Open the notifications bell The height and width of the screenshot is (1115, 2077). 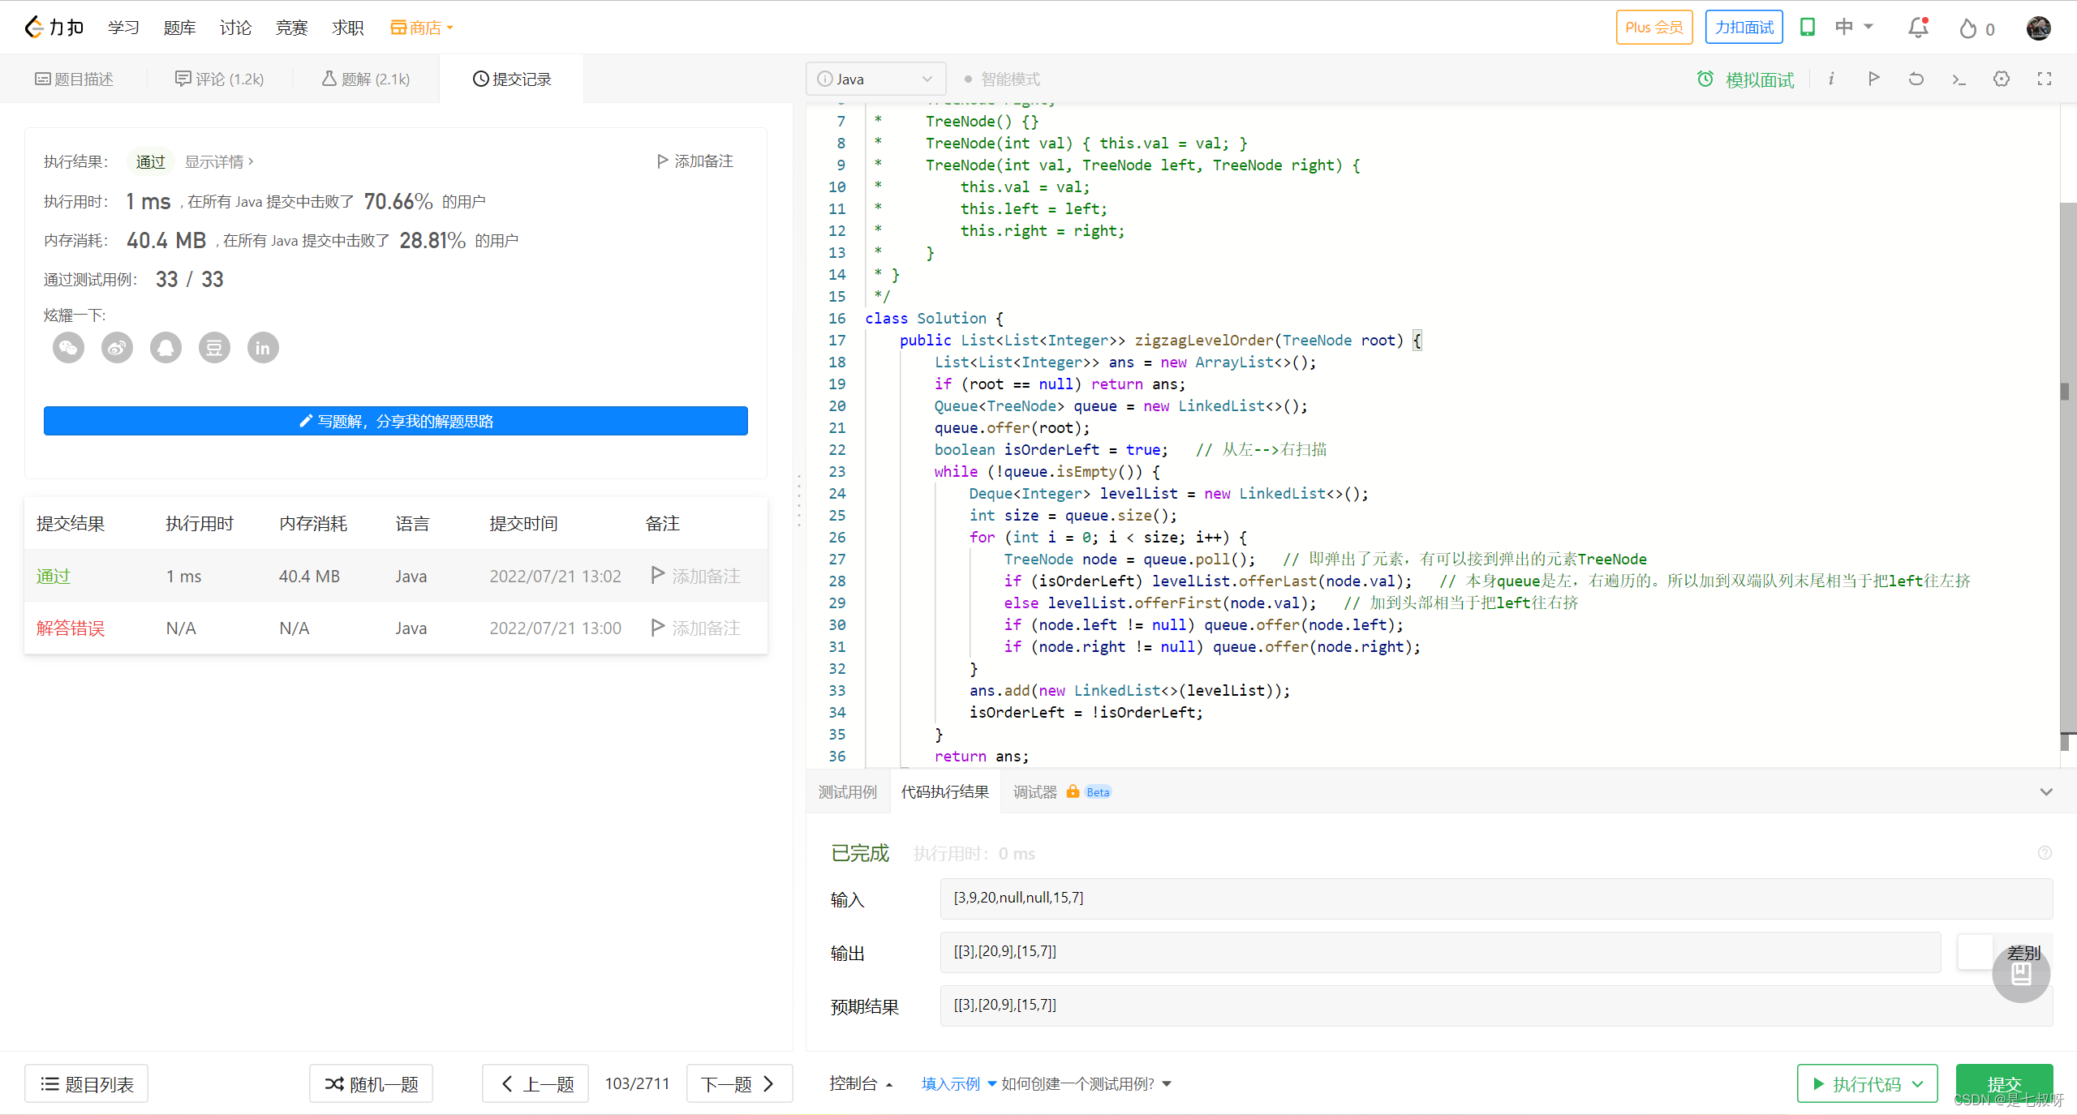point(1918,28)
